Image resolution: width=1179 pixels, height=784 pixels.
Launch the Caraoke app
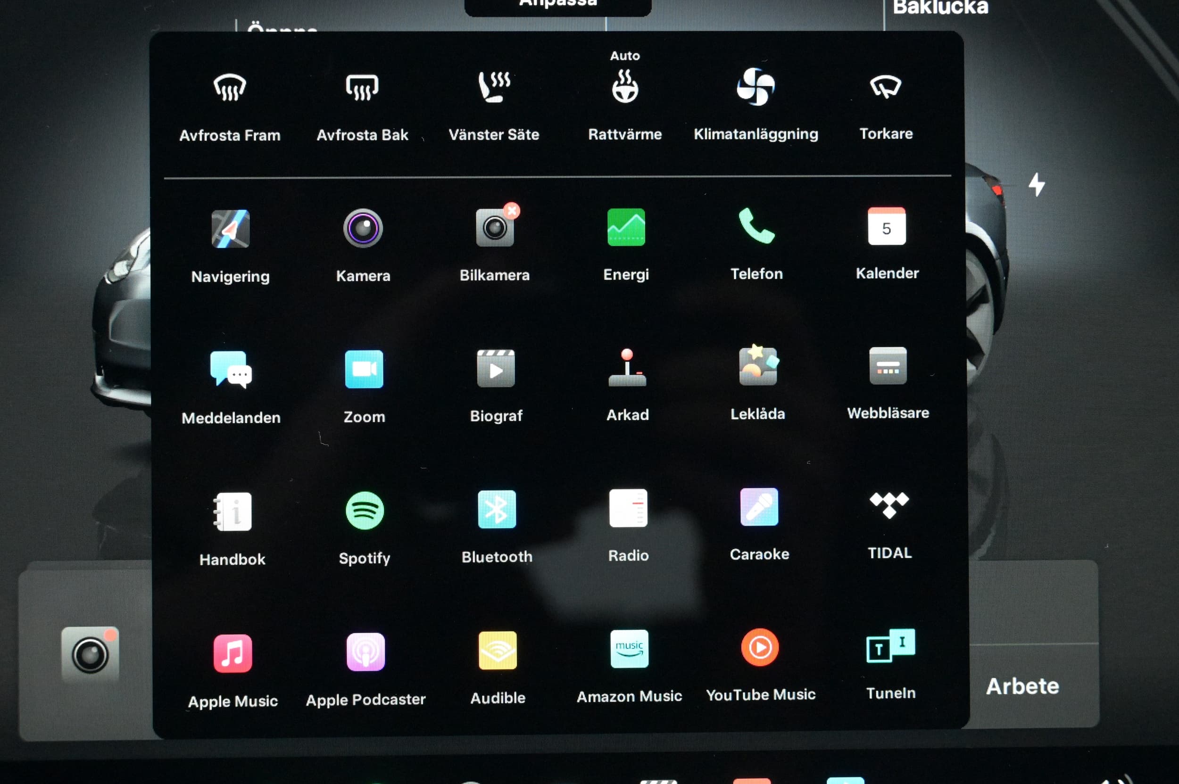click(759, 507)
